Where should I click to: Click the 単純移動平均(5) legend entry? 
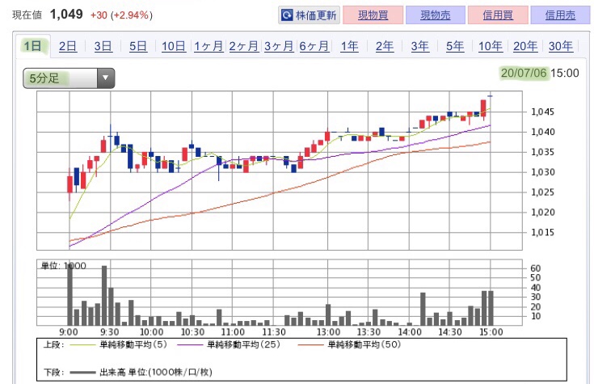click(x=120, y=345)
